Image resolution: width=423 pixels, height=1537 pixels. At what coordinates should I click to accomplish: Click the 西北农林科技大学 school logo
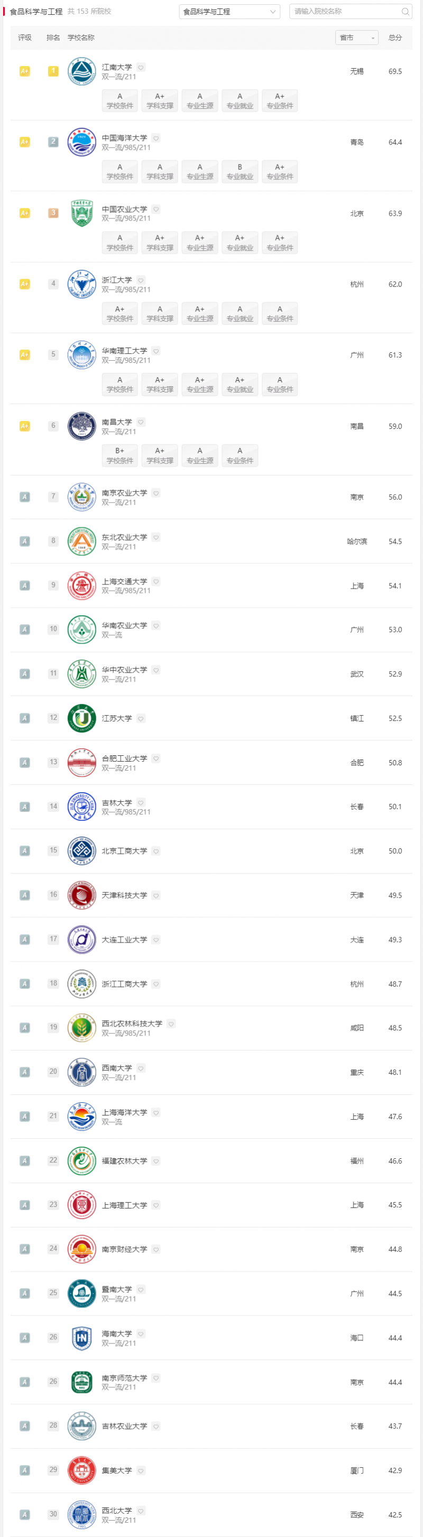coord(82,1028)
